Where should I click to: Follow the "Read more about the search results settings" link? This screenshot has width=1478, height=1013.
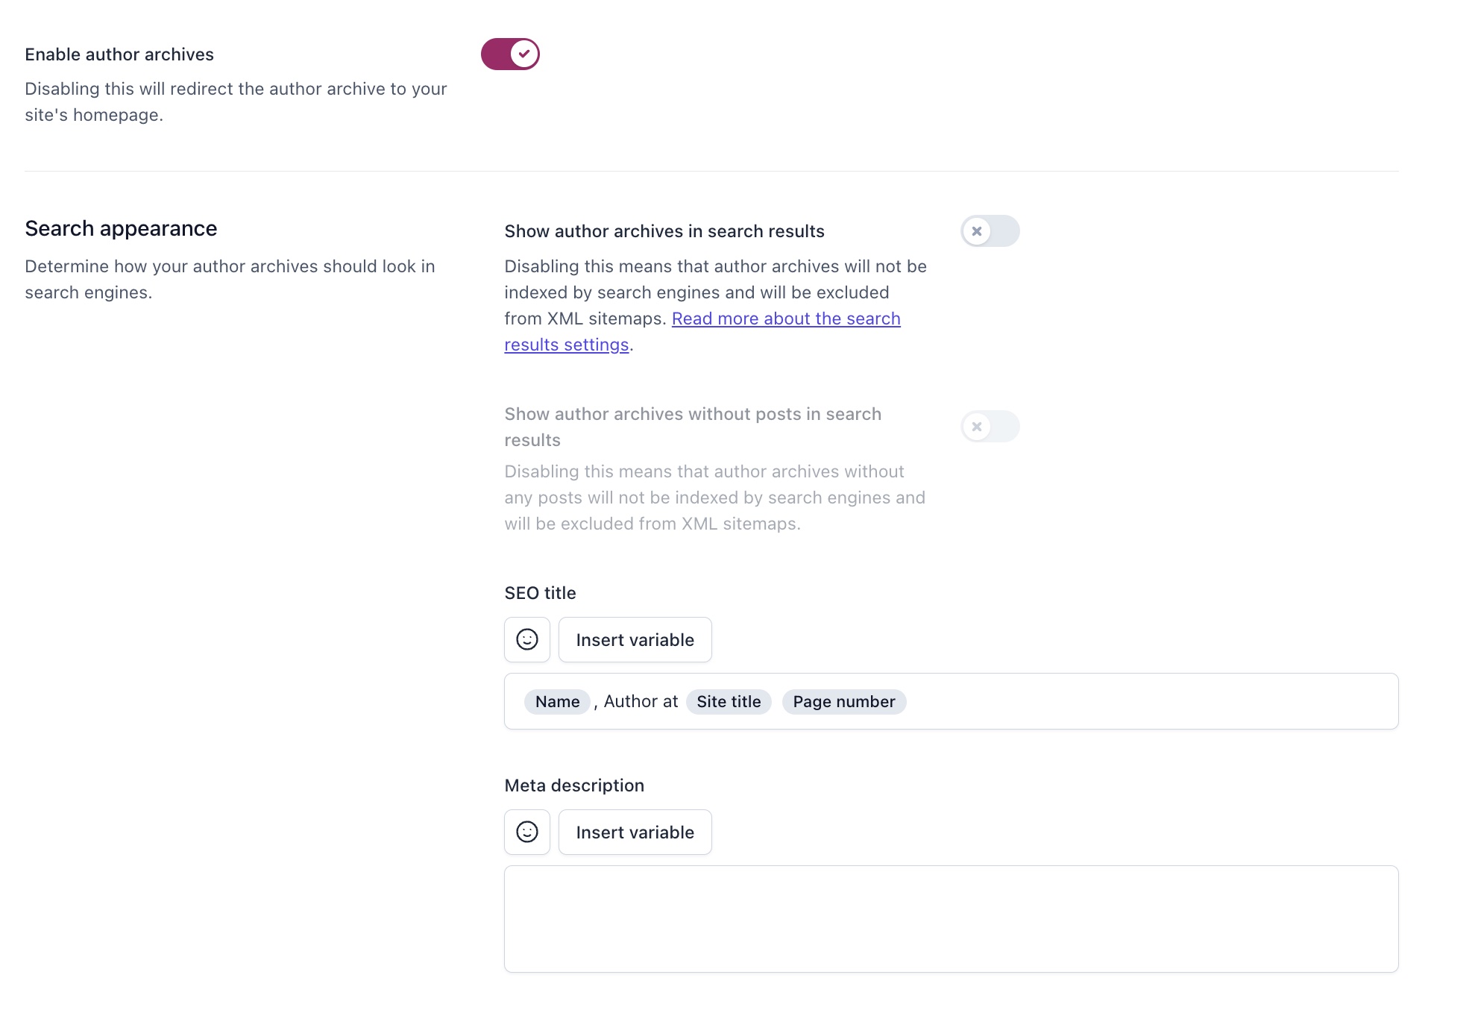click(785, 319)
